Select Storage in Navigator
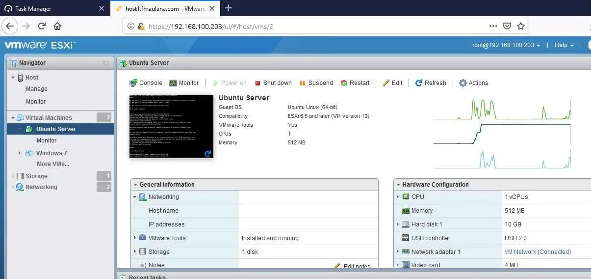The height and width of the screenshot is (279, 591). (37, 176)
